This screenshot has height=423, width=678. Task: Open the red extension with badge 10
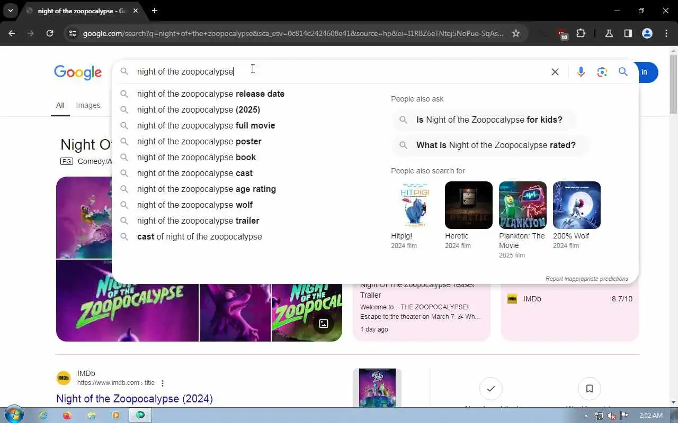coord(563,34)
